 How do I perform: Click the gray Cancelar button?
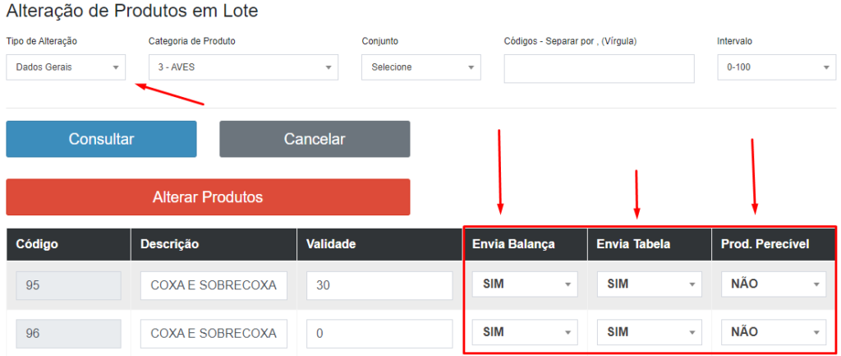pyautogui.click(x=315, y=139)
